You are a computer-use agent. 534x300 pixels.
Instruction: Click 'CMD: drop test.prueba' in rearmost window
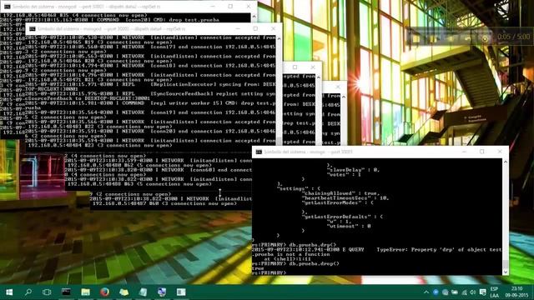pyautogui.click(x=187, y=20)
